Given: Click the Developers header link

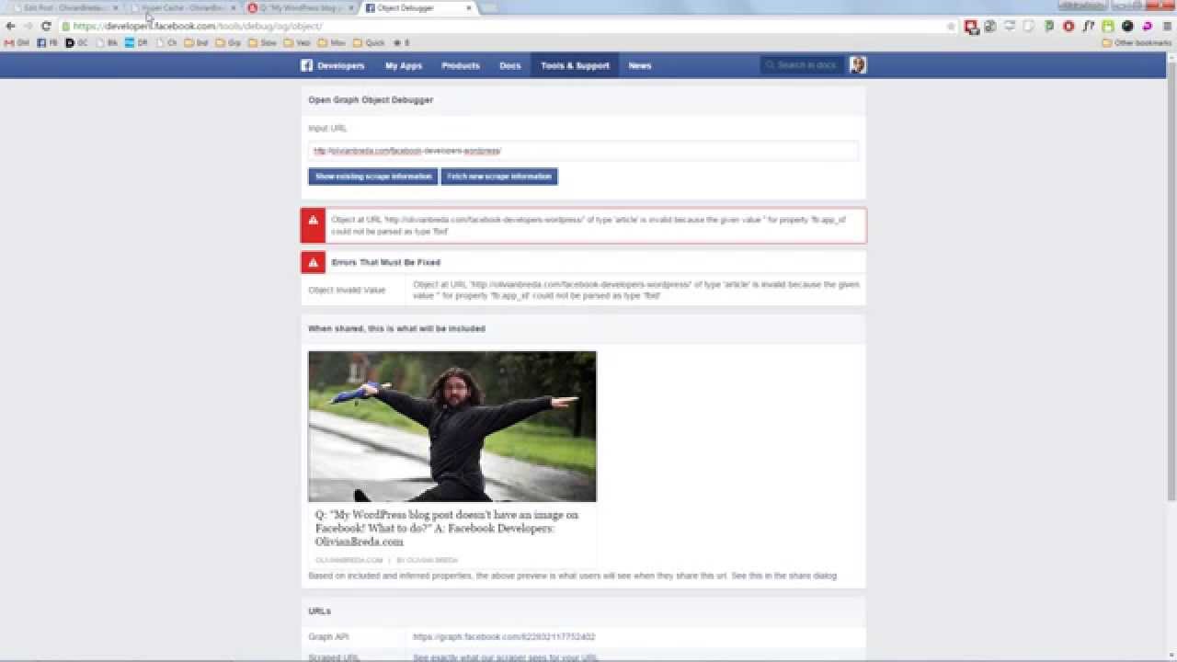Looking at the screenshot, I should [x=340, y=65].
